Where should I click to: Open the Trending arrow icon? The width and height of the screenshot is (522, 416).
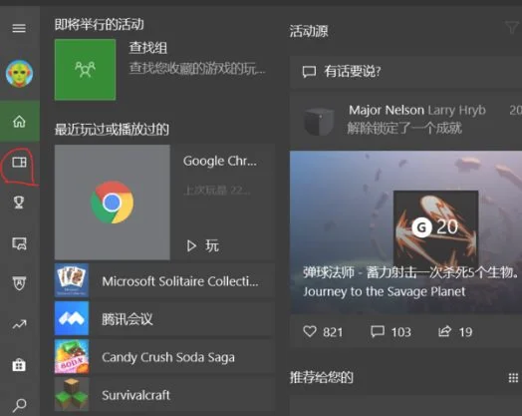(x=19, y=324)
